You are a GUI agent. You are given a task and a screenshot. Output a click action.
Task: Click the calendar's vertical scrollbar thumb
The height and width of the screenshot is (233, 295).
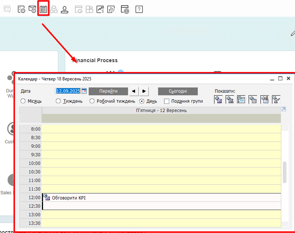coord(285,172)
